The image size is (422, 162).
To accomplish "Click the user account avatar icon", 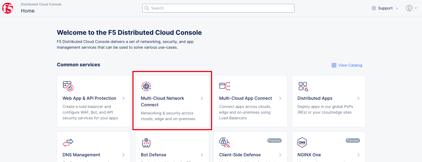I will coord(409,8).
